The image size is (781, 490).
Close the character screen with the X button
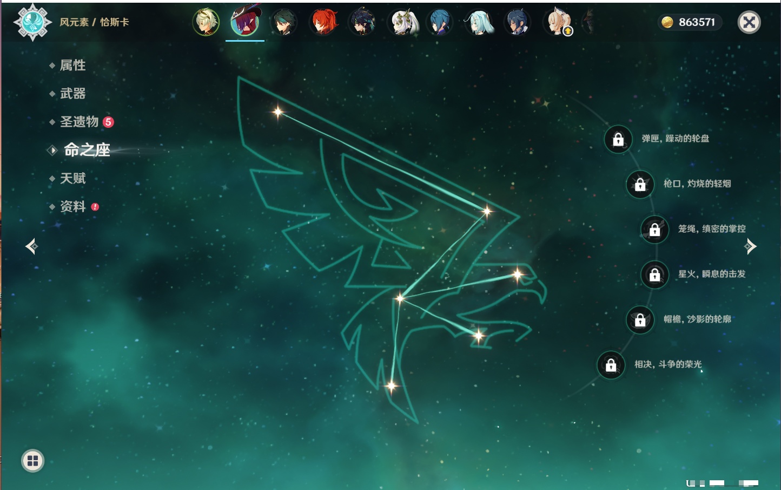click(x=749, y=22)
